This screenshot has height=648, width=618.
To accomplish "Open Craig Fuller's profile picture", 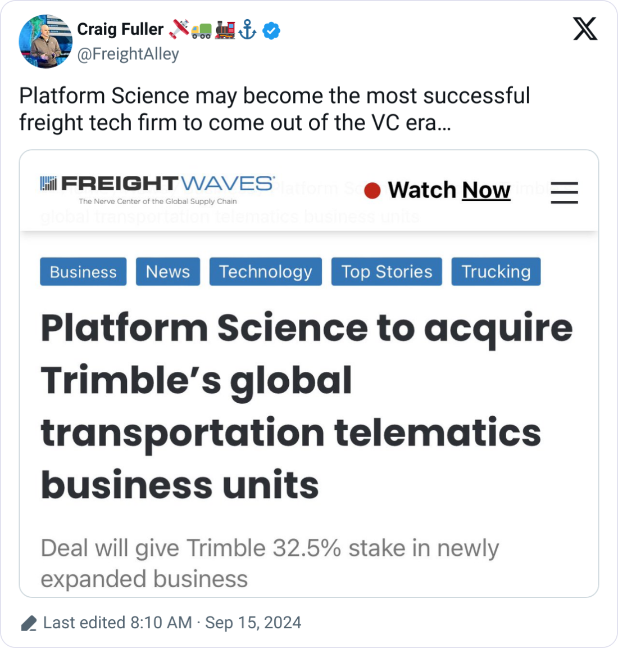I will tap(46, 42).
